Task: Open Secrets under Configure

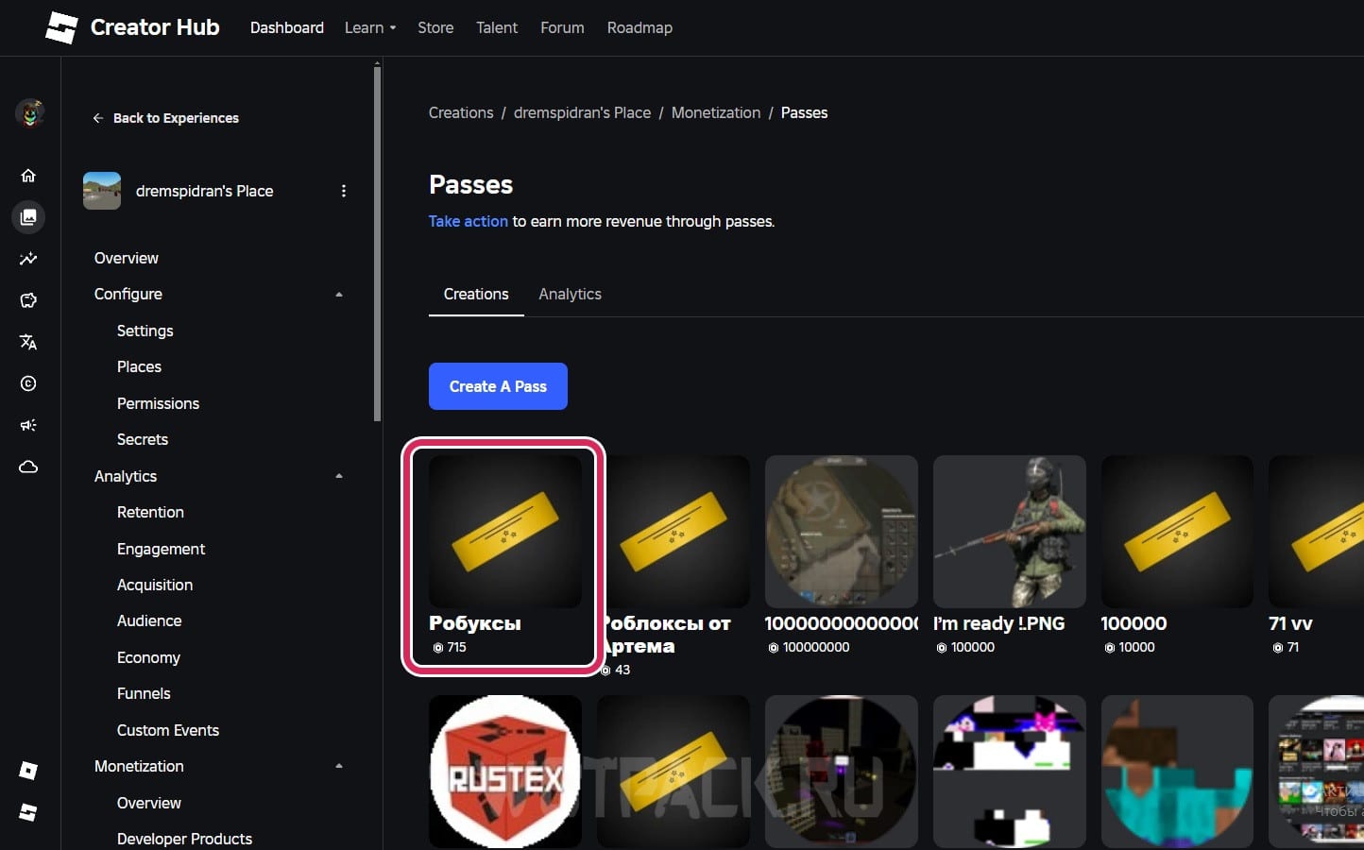Action: (x=143, y=439)
